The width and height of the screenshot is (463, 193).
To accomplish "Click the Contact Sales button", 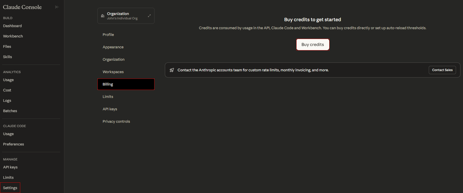I will coord(442,70).
